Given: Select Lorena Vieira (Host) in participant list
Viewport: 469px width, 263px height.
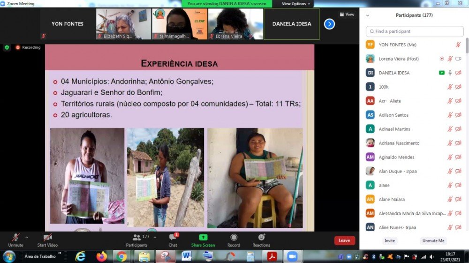Looking at the screenshot, I should [x=399, y=59].
